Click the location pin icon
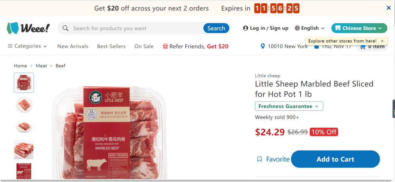Image resolution: width=395 pixels, height=182 pixels. click(263, 46)
